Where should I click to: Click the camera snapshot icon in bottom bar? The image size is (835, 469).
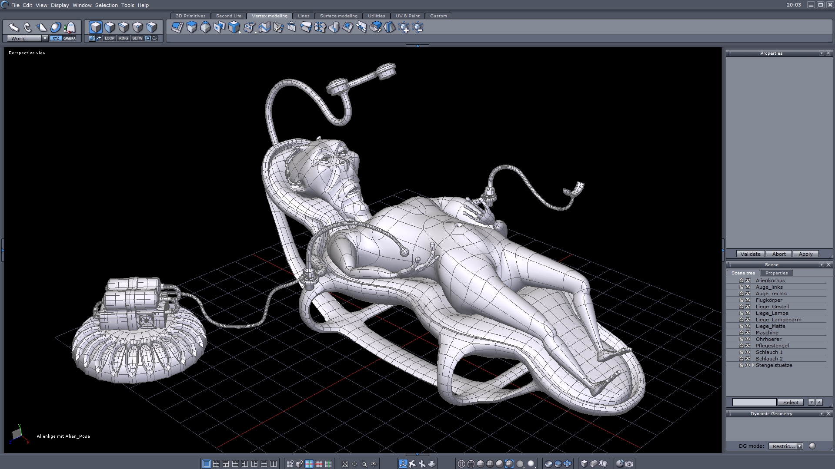[629, 464]
